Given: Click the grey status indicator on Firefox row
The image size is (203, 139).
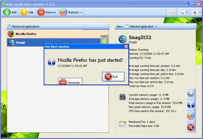Looking at the screenshot, I should coord(104,36).
